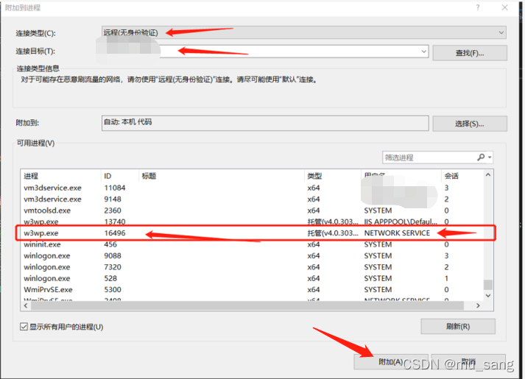Click the horizontal scroll left arrow

(x=26, y=305)
